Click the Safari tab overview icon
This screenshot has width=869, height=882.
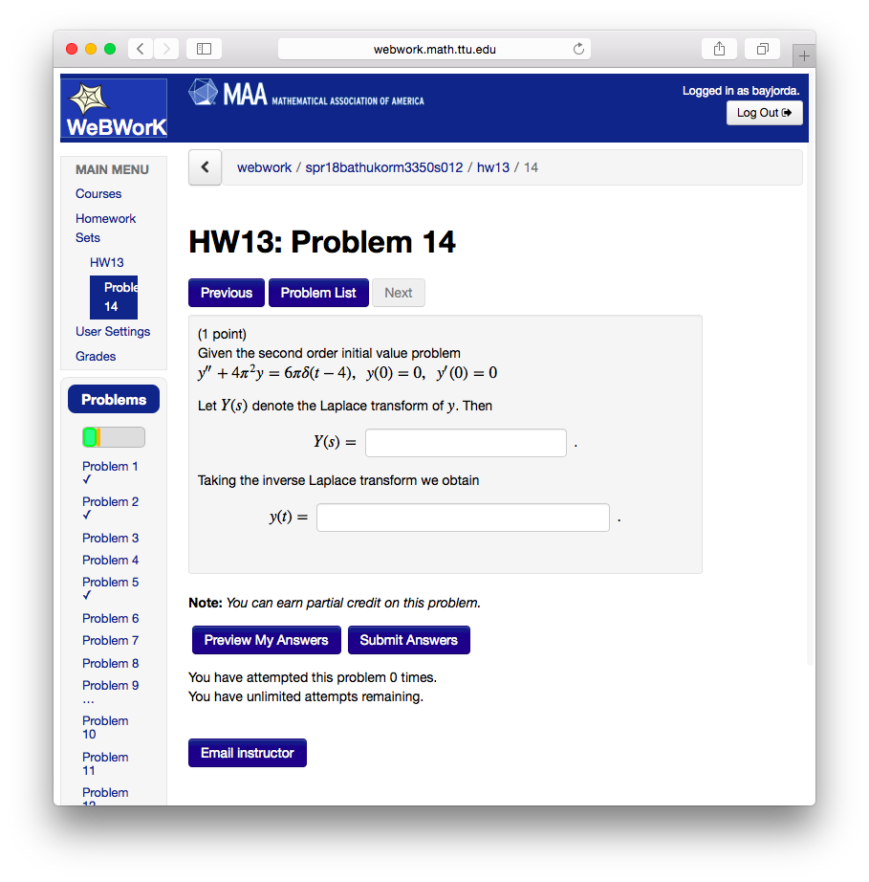(x=762, y=48)
